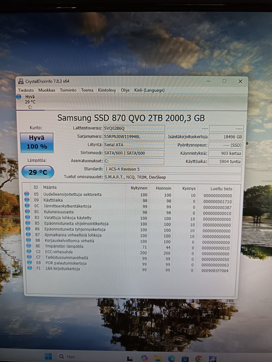Click the Tuetut ominaisuudet features field

click(x=172, y=177)
